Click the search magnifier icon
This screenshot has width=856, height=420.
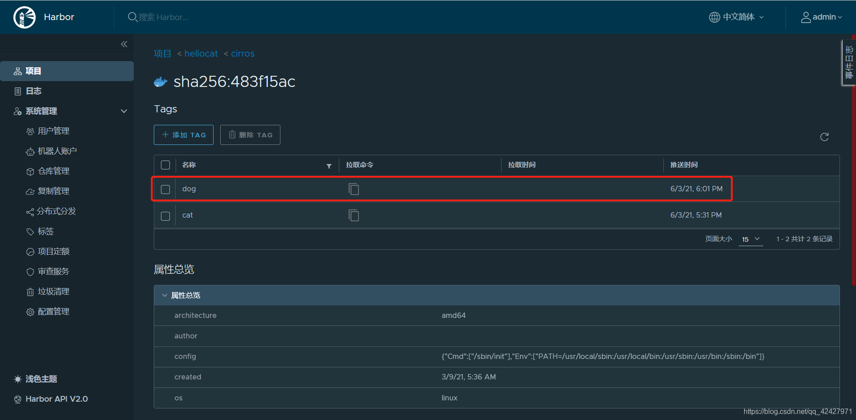tap(132, 17)
